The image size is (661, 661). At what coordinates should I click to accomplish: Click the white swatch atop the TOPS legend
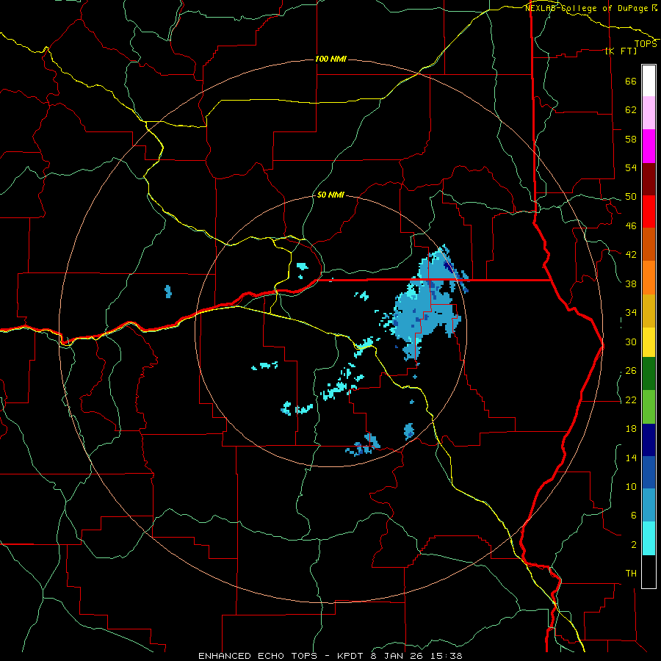[x=649, y=81]
